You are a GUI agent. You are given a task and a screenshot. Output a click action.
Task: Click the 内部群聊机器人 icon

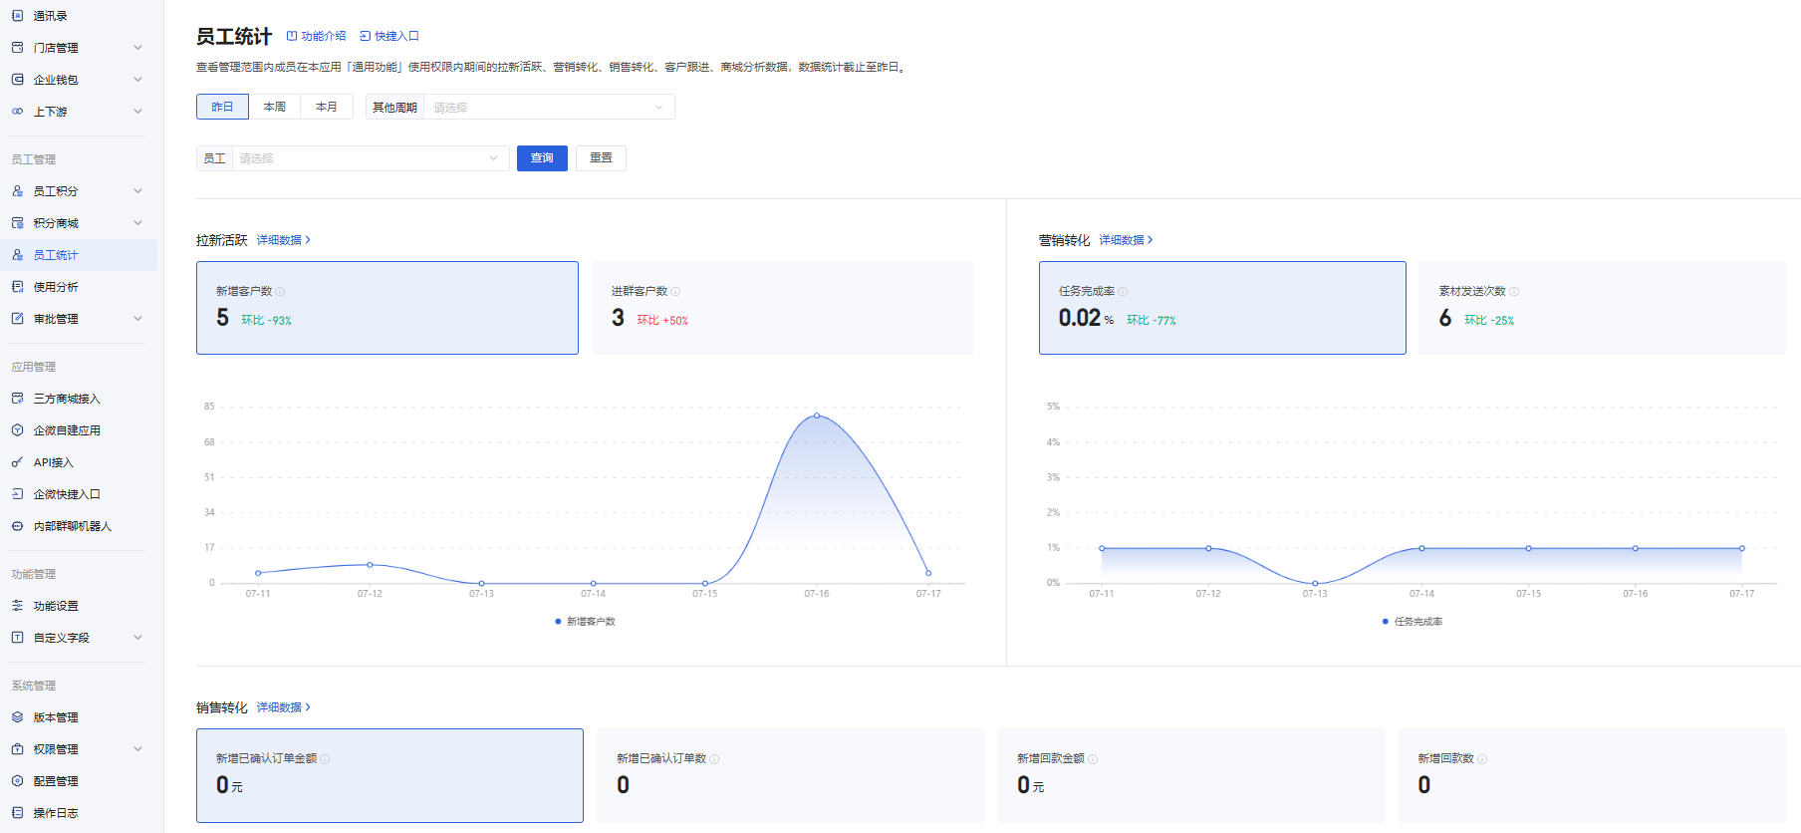tap(17, 526)
